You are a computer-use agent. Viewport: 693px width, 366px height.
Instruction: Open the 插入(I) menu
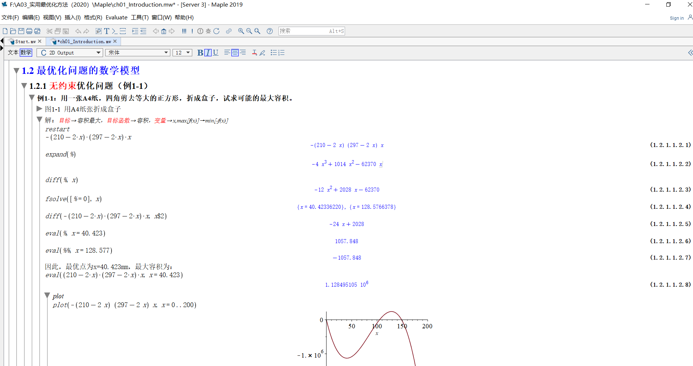(x=72, y=18)
